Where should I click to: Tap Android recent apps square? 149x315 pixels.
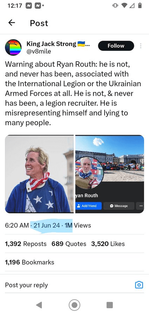point(109,305)
